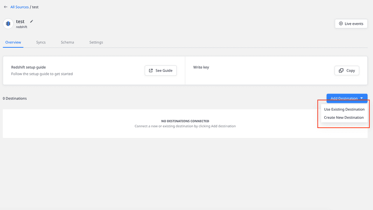Click the back arrow icon
373x210 pixels.
click(x=5, y=7)
